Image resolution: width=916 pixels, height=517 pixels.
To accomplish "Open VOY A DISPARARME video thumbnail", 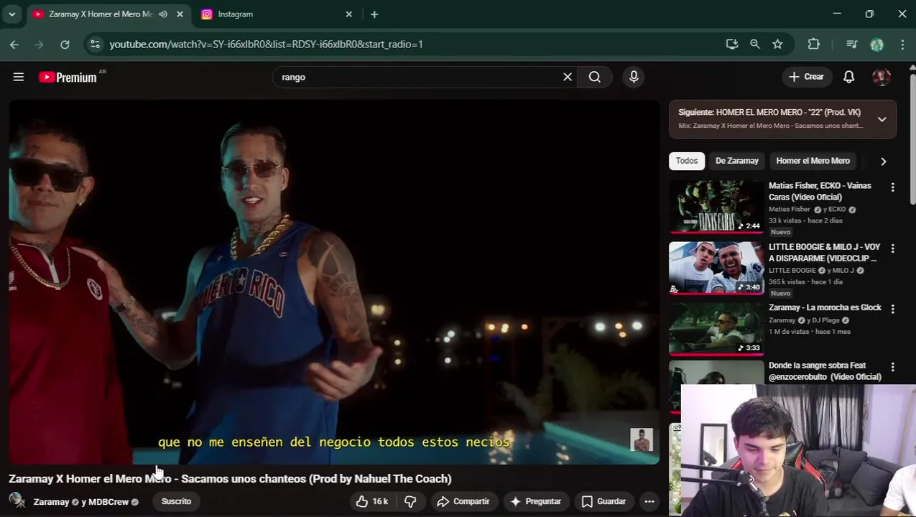I will click(716, 268).
